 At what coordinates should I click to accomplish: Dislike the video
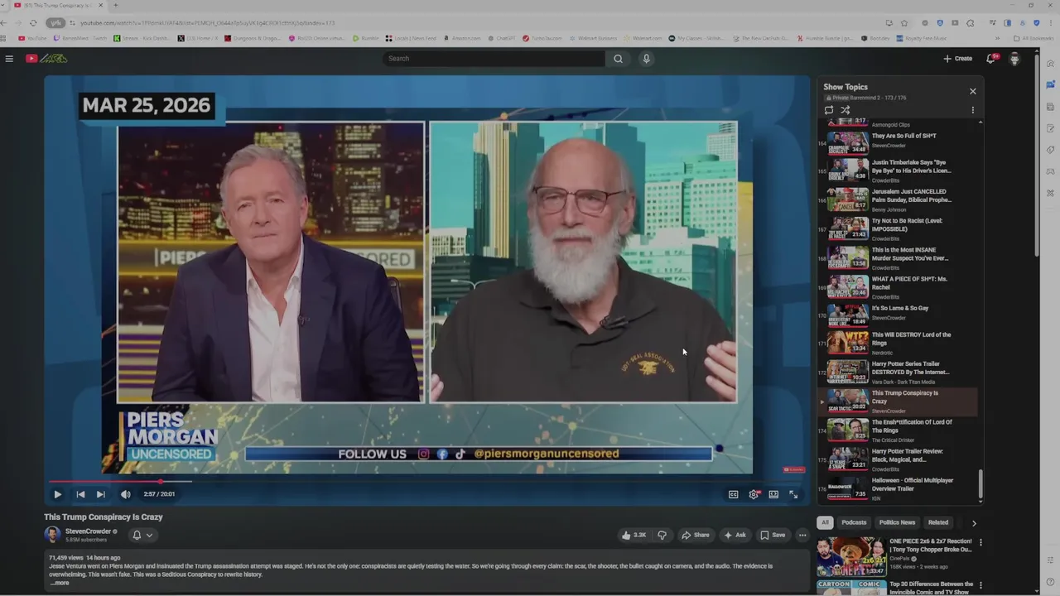pos(662,535)
